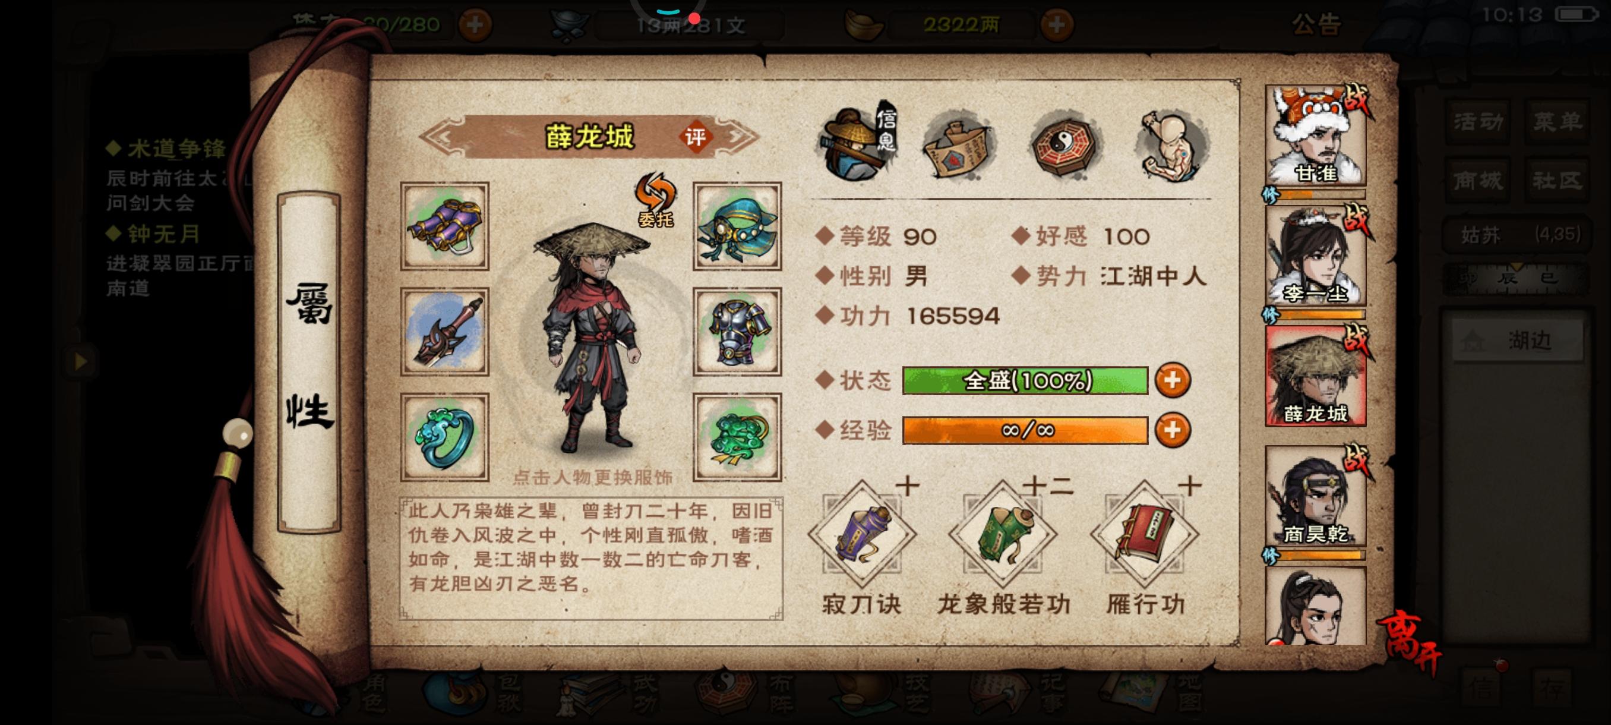Click the plus button beside 状态 bar

coord(1173,380)
